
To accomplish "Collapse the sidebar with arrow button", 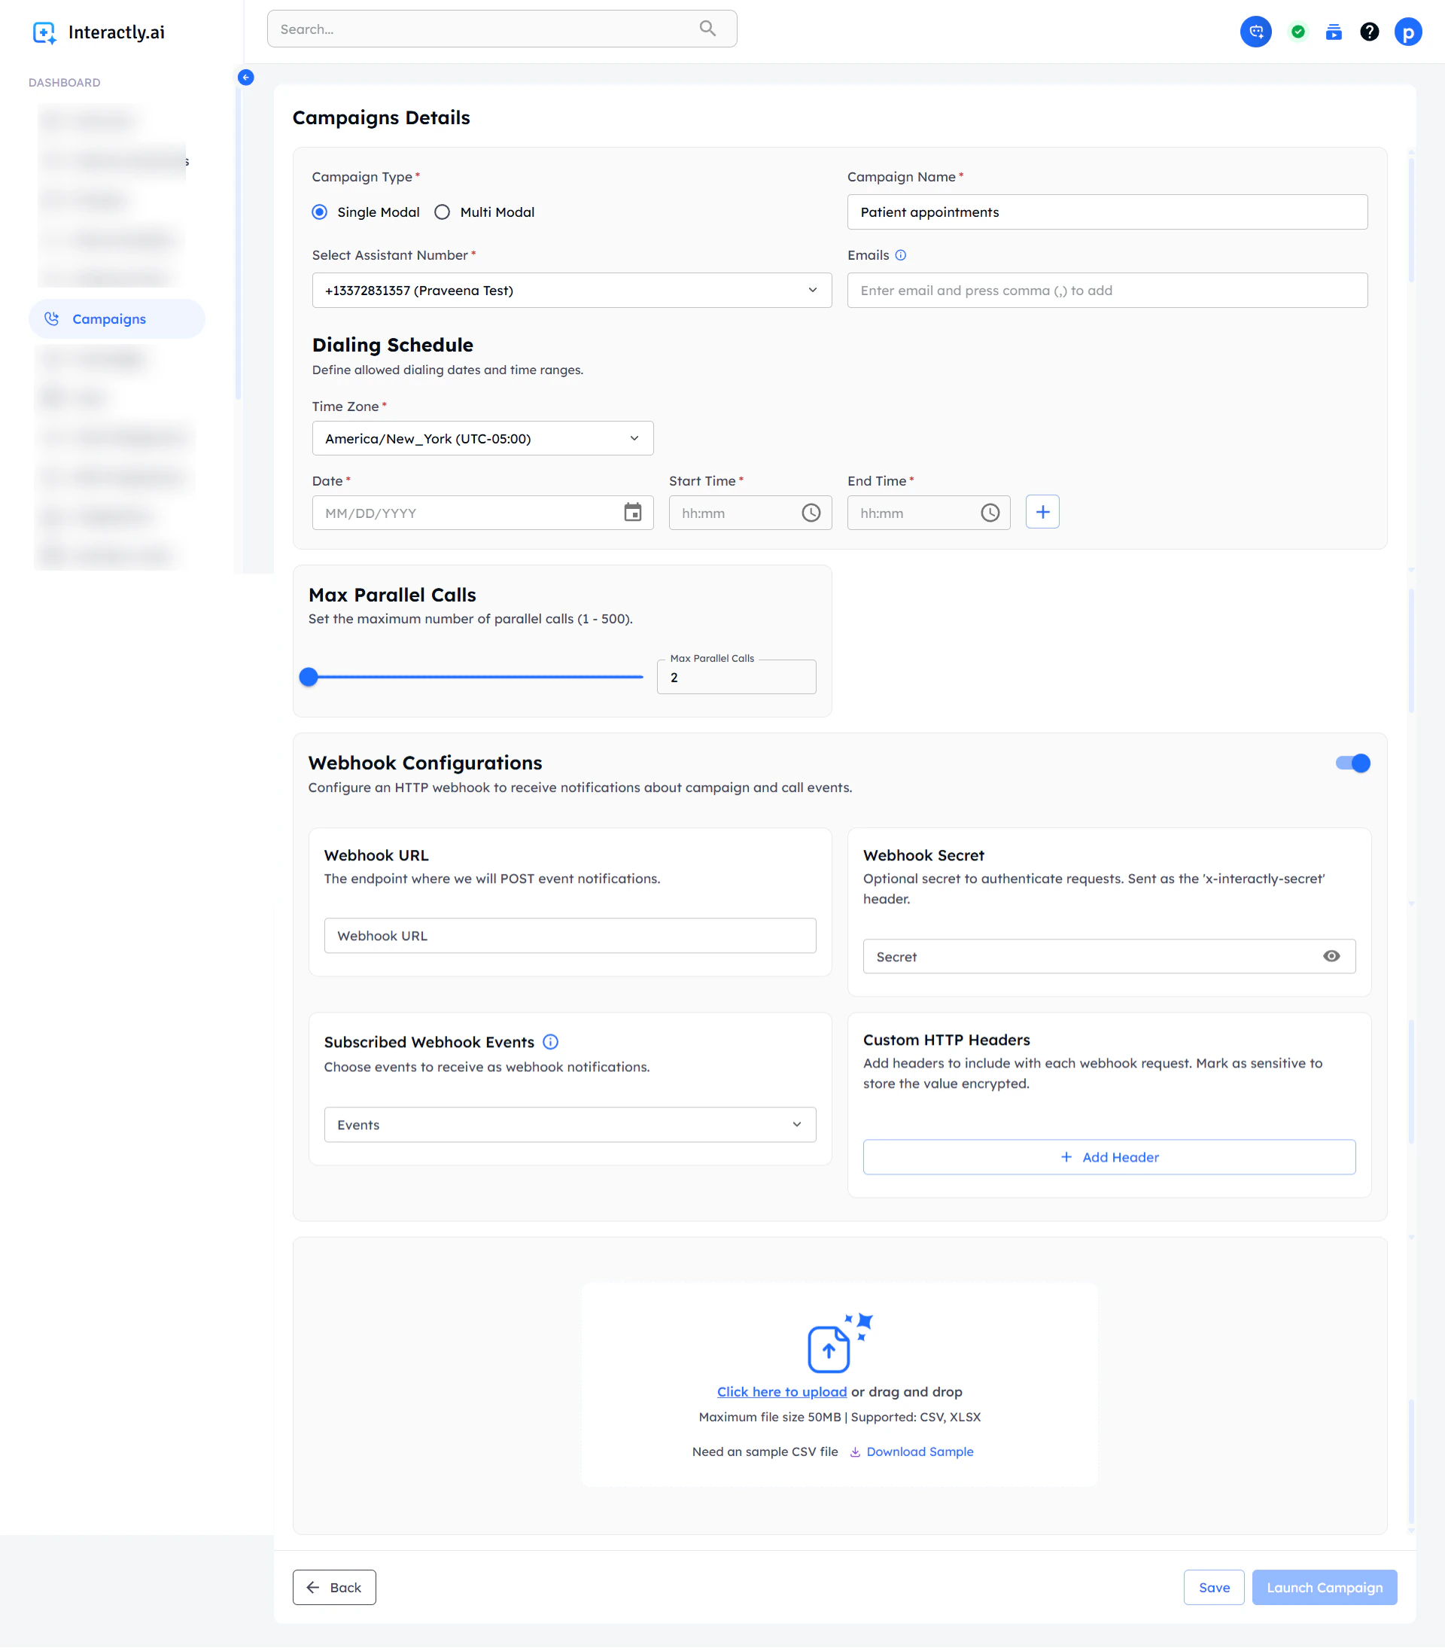I will tap(246, 78).
